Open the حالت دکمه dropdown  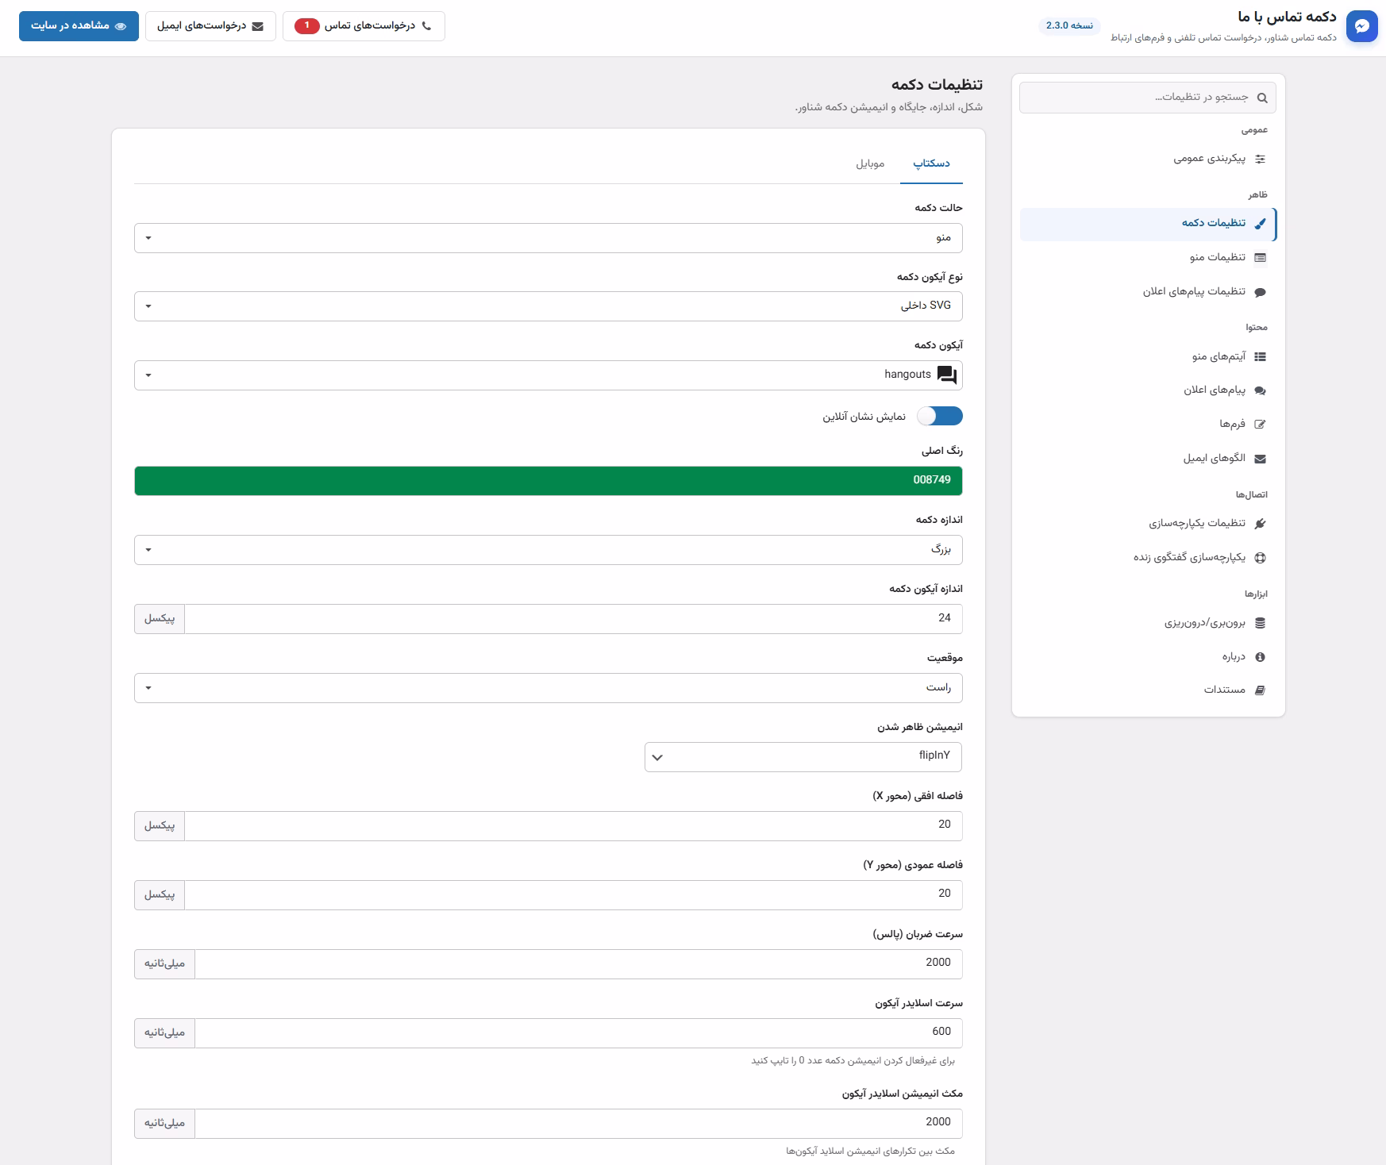click(549, 238)
